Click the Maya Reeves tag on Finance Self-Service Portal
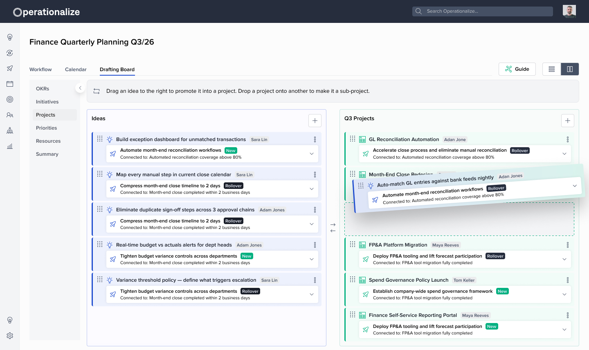 tap(475, 315)
